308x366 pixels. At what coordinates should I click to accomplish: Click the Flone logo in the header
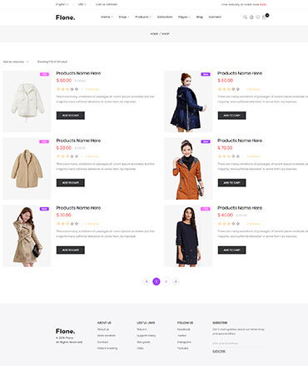[x=66, y=17]
